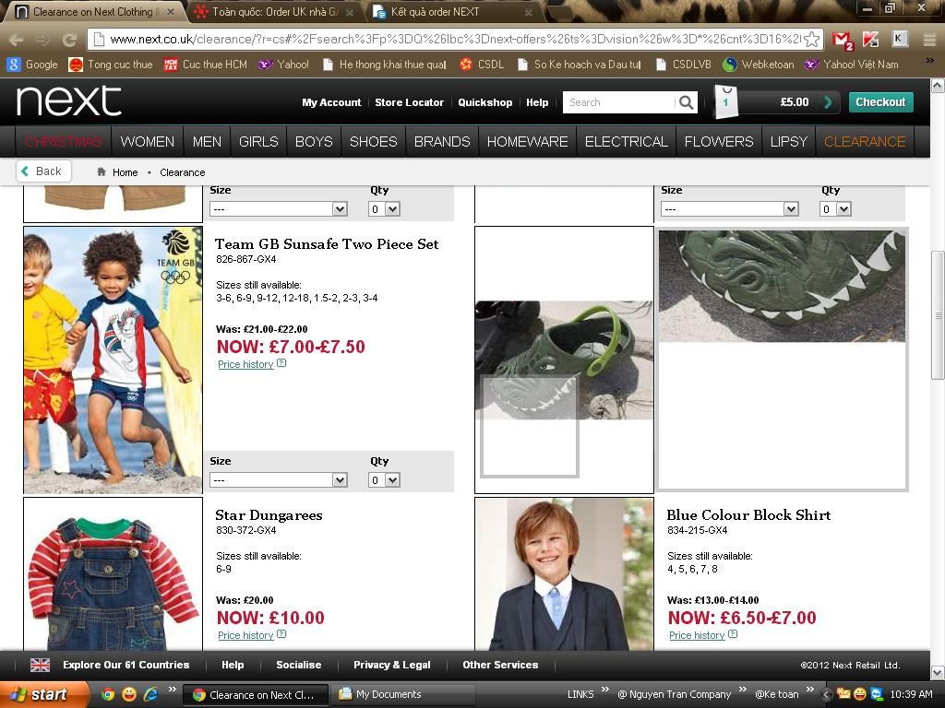Open the Star Dungarees product image
This screenshot has height=708, width=945.
click(x=113, y=574)
